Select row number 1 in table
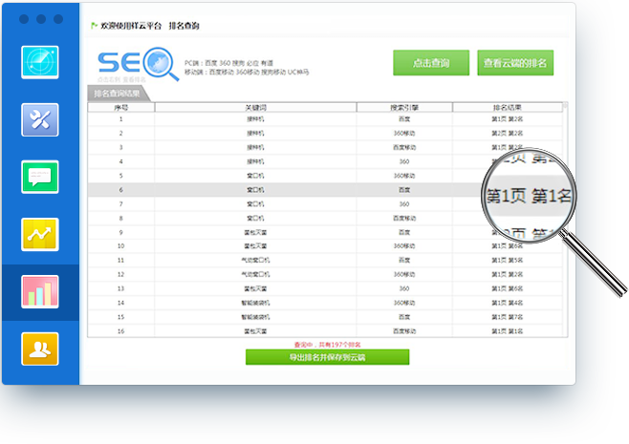 325,119
